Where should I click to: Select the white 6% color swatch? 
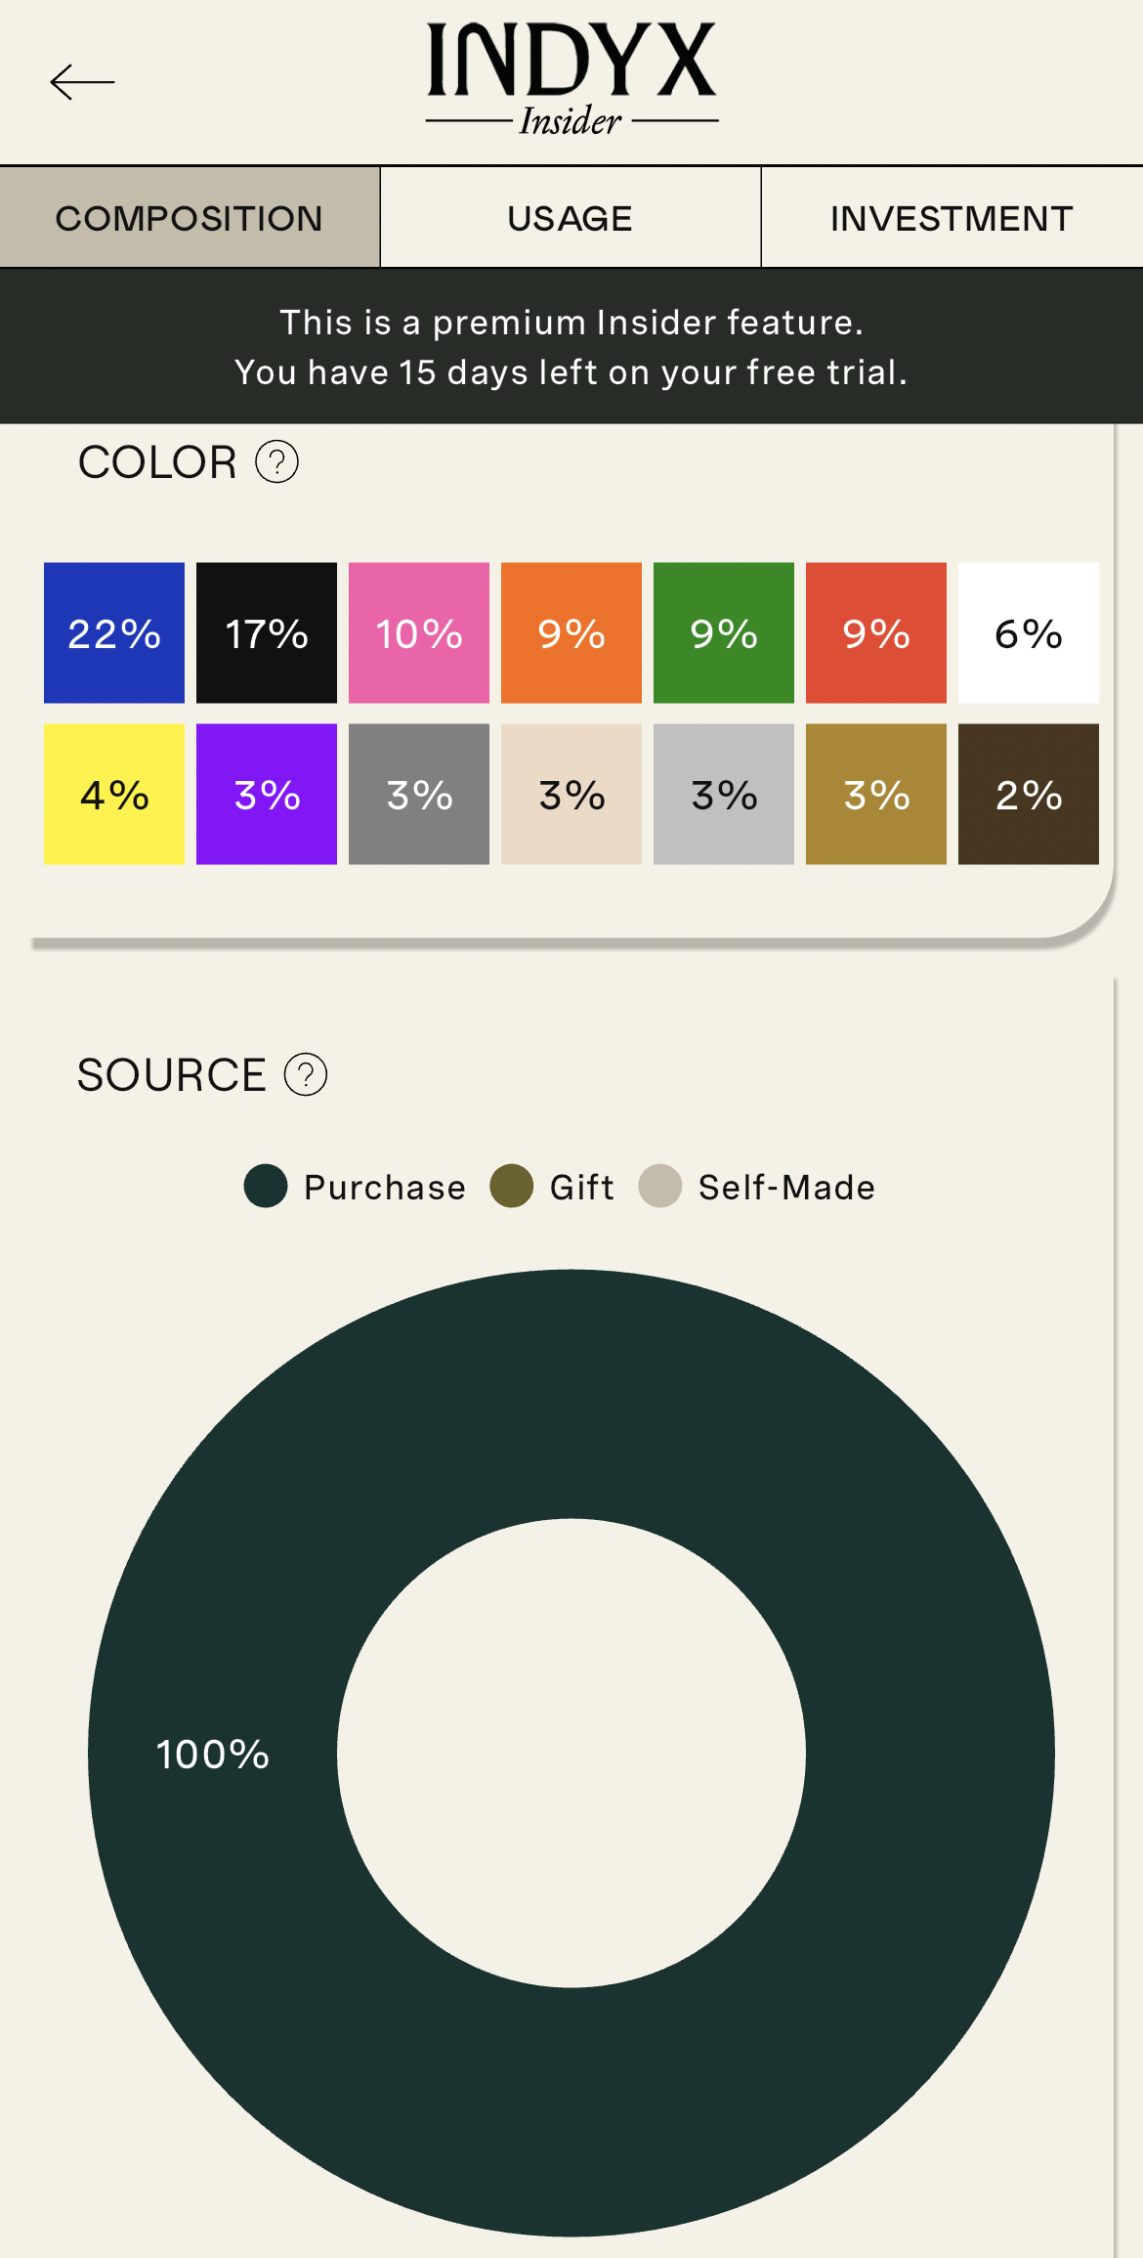[x=1029, y=632]
